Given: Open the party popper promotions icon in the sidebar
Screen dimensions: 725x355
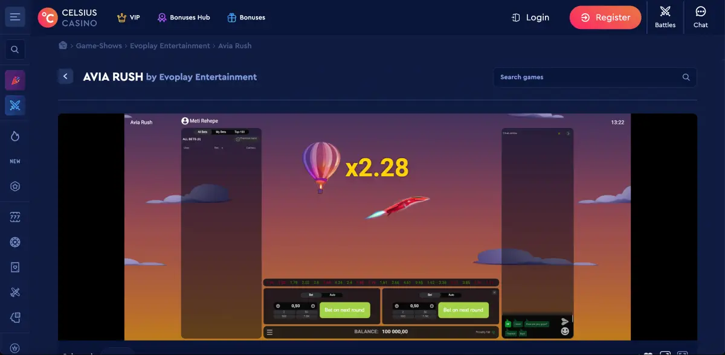Looking at the screenshot, I should coord(15,80).
